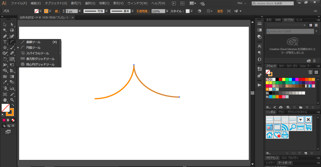
Task: Click the 不透明度 opacity link
Action: [143, 11]
